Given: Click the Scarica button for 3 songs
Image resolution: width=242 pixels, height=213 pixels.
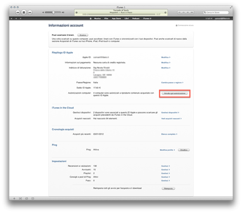Looking at the screenshot, I should [83, 35].
